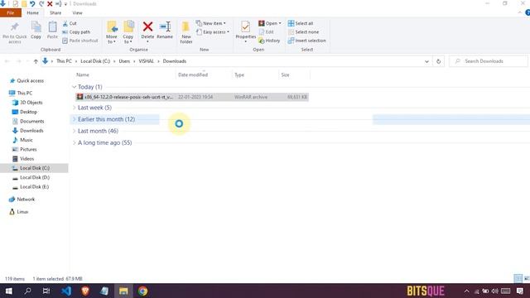530x298 pixels.
Task: Click Invert selection
Action: click(x=307, y=41)
